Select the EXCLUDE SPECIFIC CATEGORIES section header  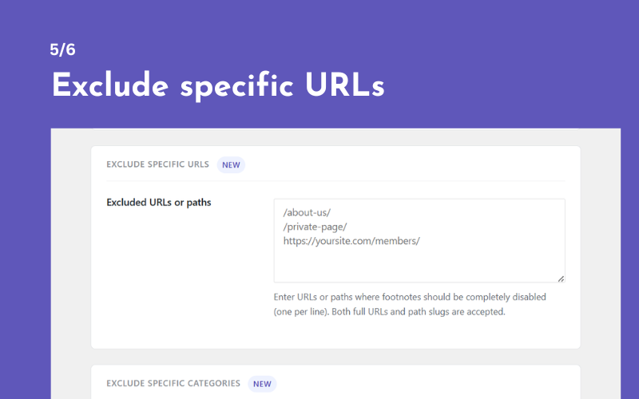click(173, 384)
